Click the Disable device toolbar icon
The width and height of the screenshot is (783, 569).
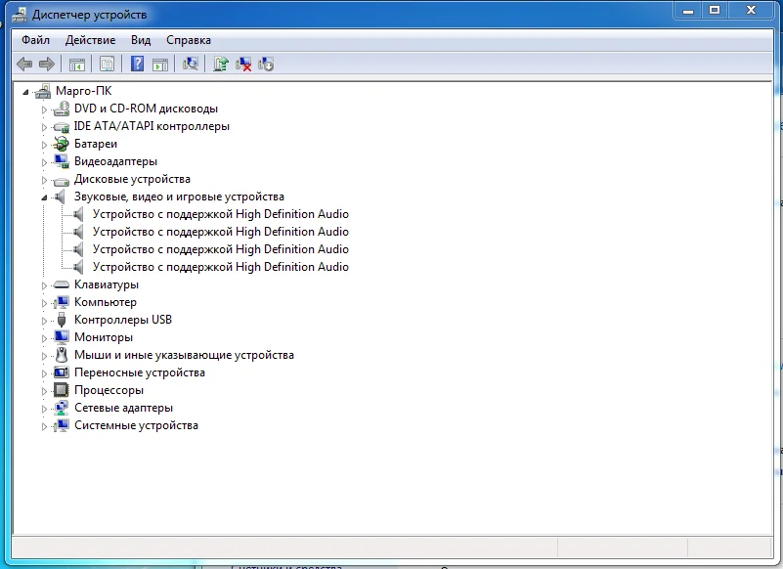point(266,64)
